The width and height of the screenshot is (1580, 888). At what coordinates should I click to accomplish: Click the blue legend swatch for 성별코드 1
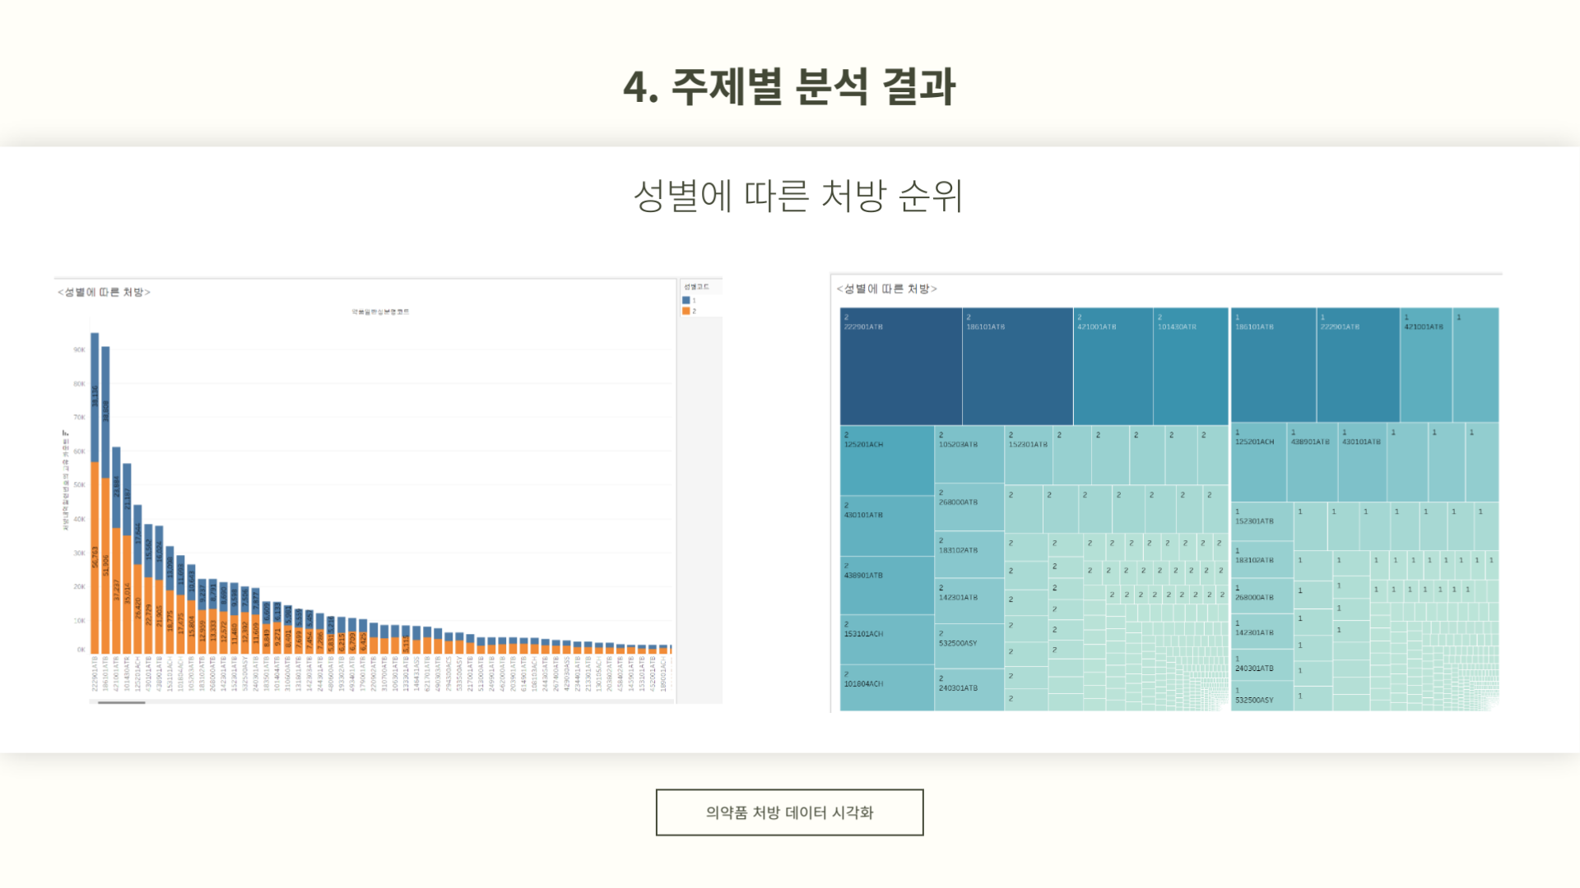pyautogui.click(x=686, y=301)
